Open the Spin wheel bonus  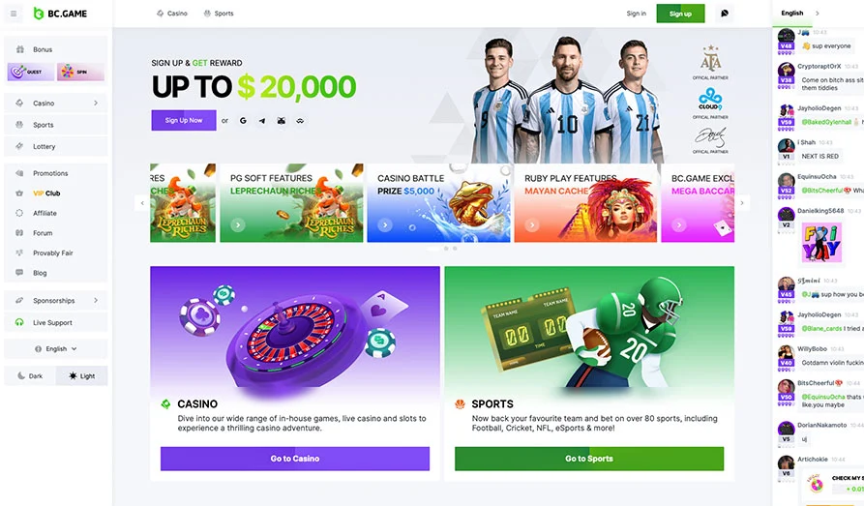[x=80, y=72]
